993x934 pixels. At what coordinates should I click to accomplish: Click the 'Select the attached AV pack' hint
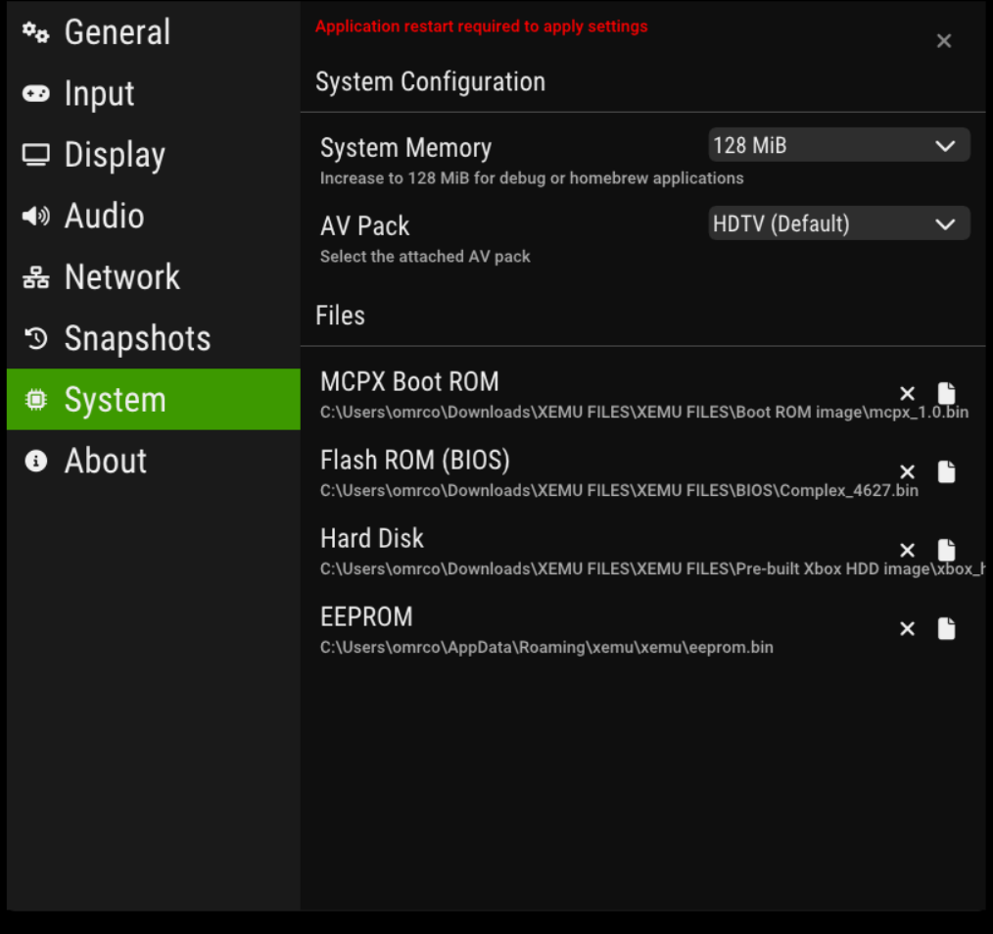[425, 257]
